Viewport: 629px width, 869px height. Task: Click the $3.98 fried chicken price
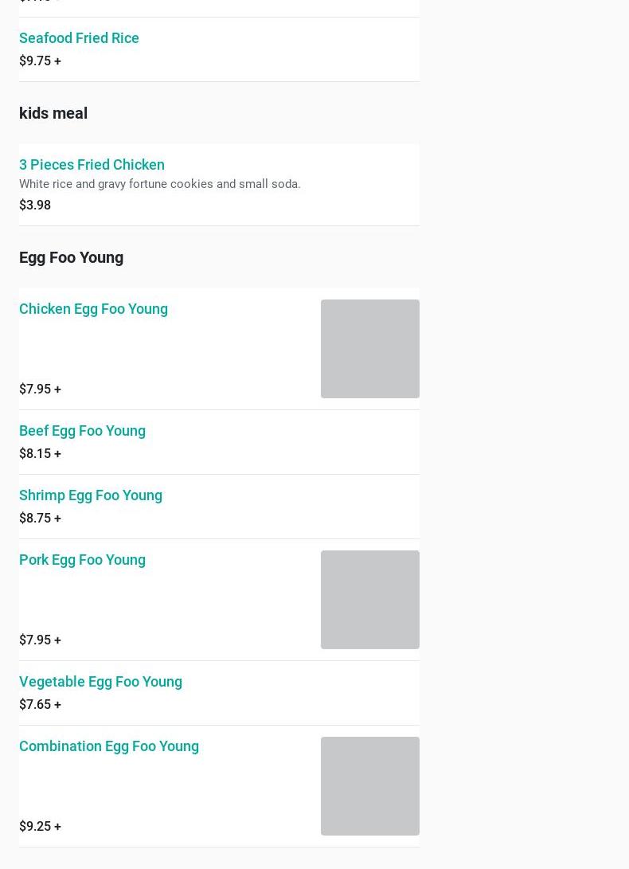35,205
